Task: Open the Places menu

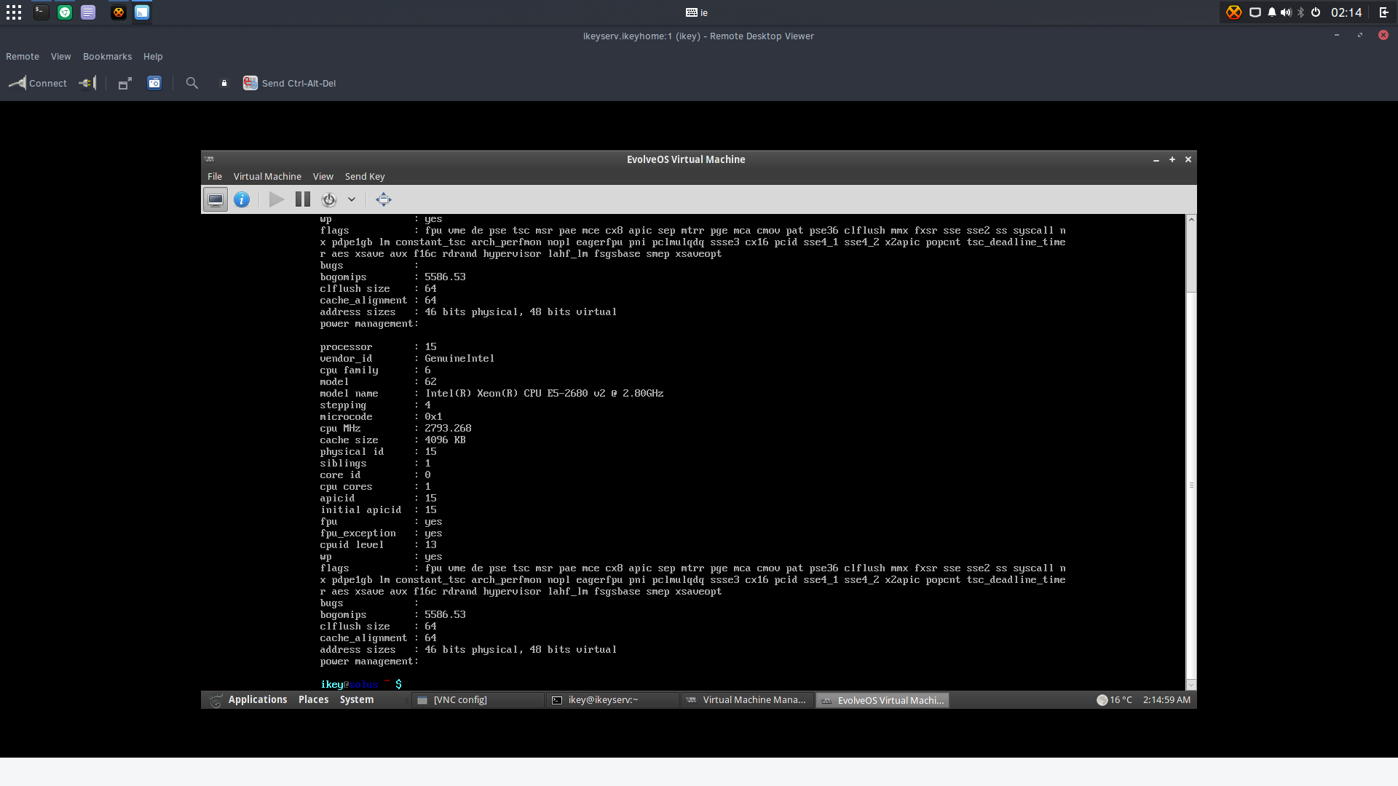Action: coord(314,699)
